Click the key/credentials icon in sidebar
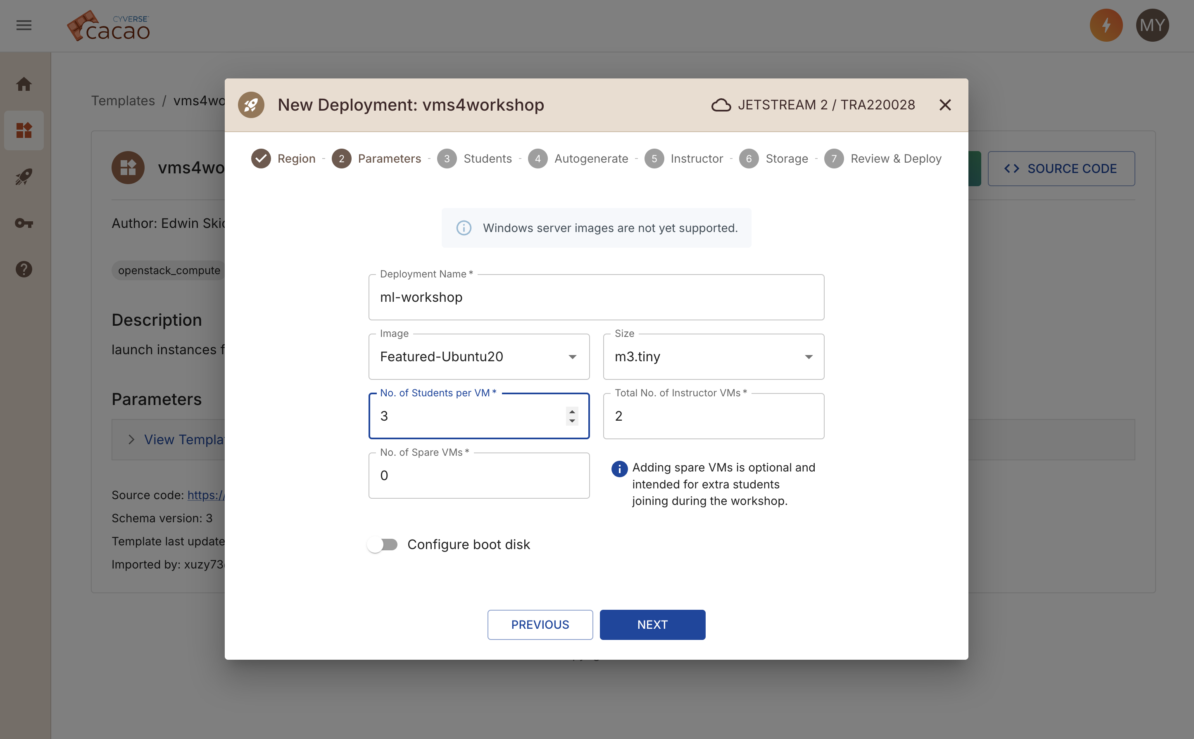1194x739 pixels. click(x=24, y=223)
